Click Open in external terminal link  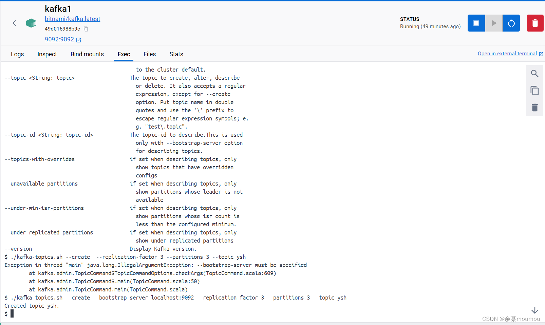click(507, 54)
